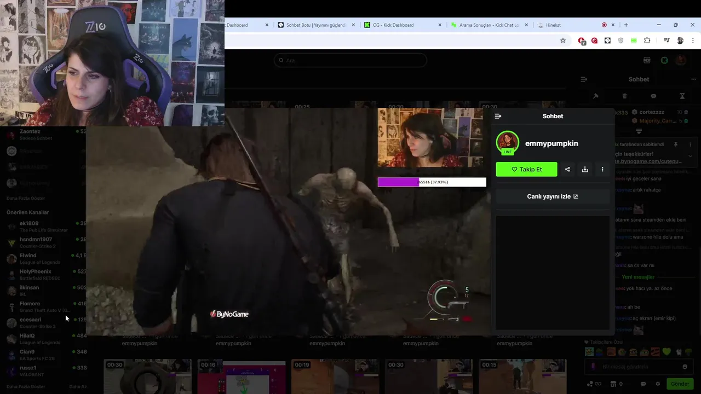Open background chat three-dot menu
701x394 pixels.
coord(694,79)
